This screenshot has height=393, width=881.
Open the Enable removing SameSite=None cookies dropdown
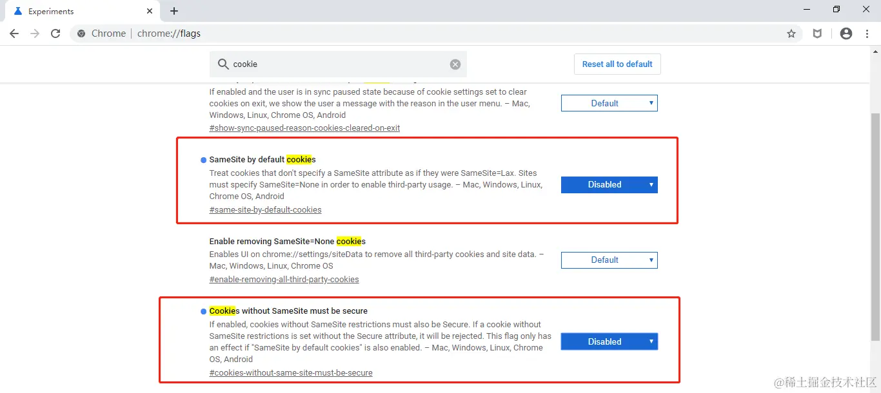(x=609, y=260)
